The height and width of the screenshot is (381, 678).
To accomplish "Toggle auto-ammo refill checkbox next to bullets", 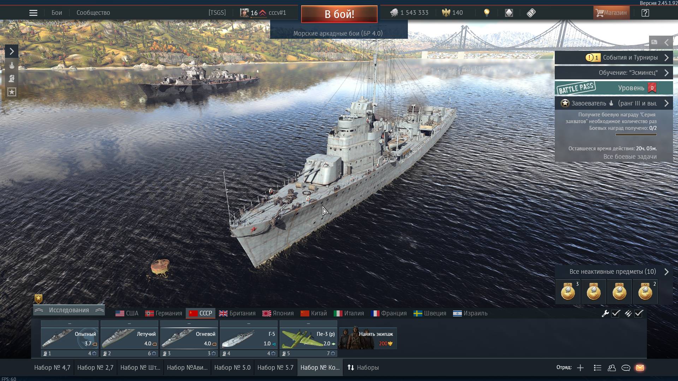I will [x=639, y=313].
